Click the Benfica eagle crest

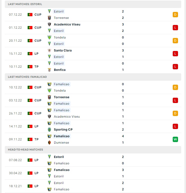pos(49,70)
